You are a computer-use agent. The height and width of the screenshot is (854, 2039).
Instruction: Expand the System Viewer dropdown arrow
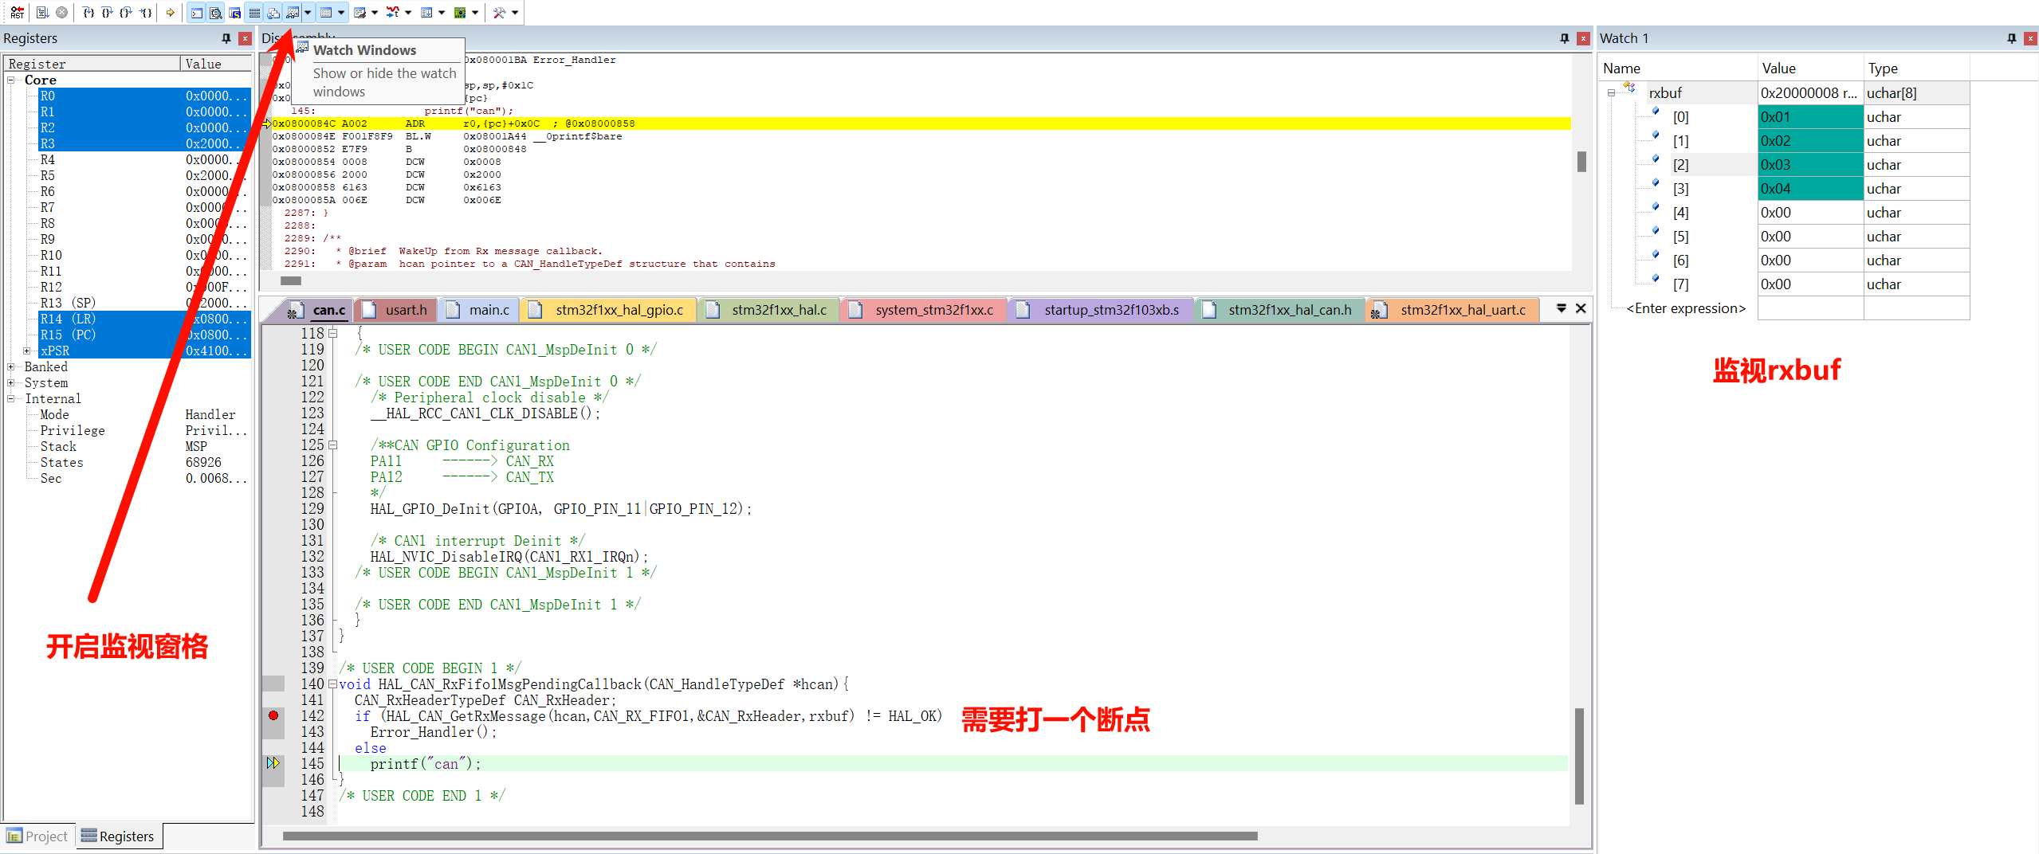point(475,13)
